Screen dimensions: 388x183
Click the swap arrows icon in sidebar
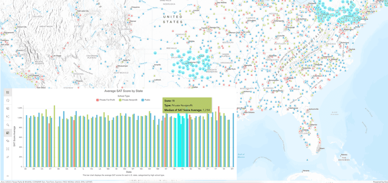point(8,157)
